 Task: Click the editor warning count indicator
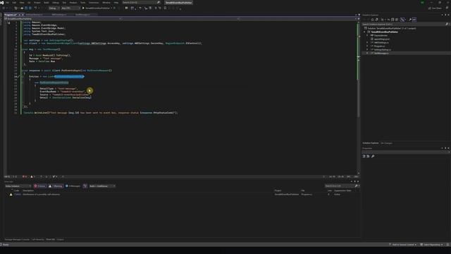click(x=32, y=176)
